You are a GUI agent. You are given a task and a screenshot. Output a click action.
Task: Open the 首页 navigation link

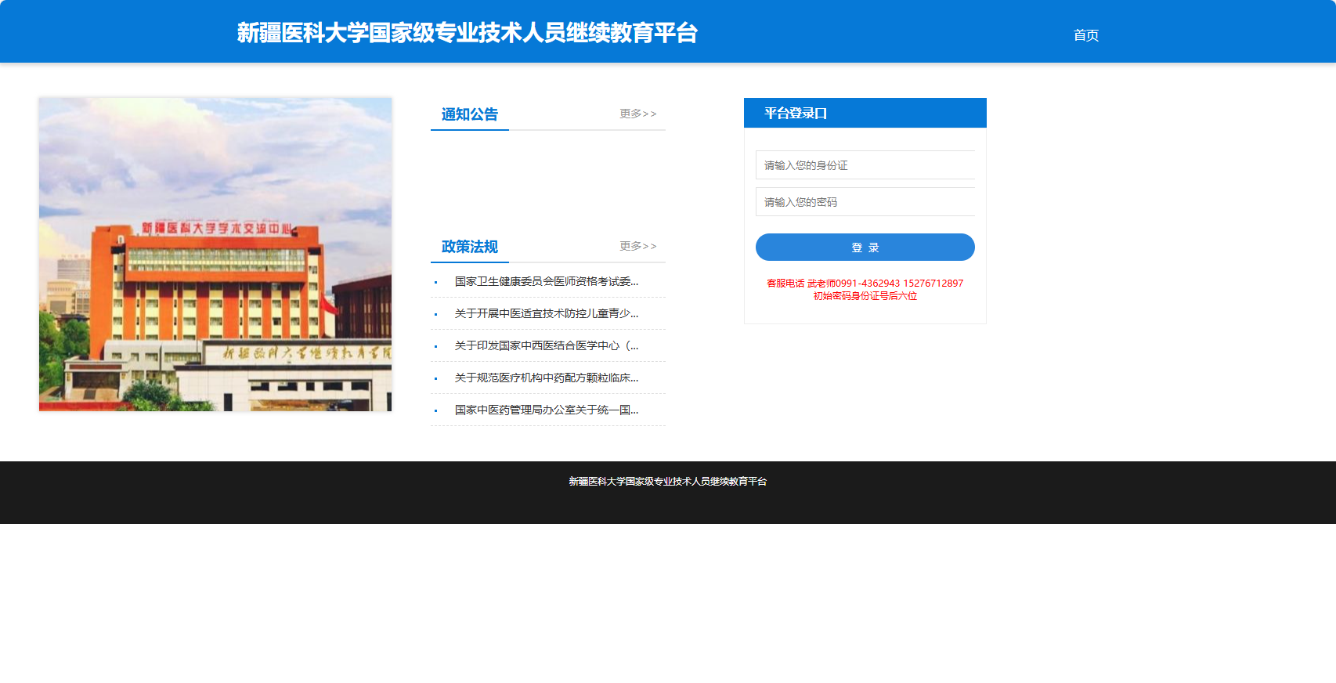[1085, 35]
